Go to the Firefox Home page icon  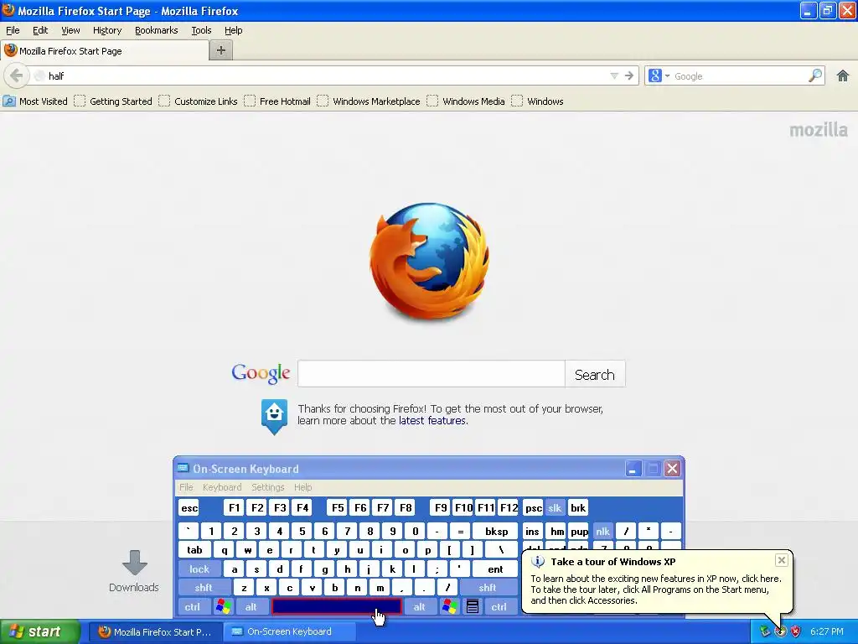pos(843,75)
